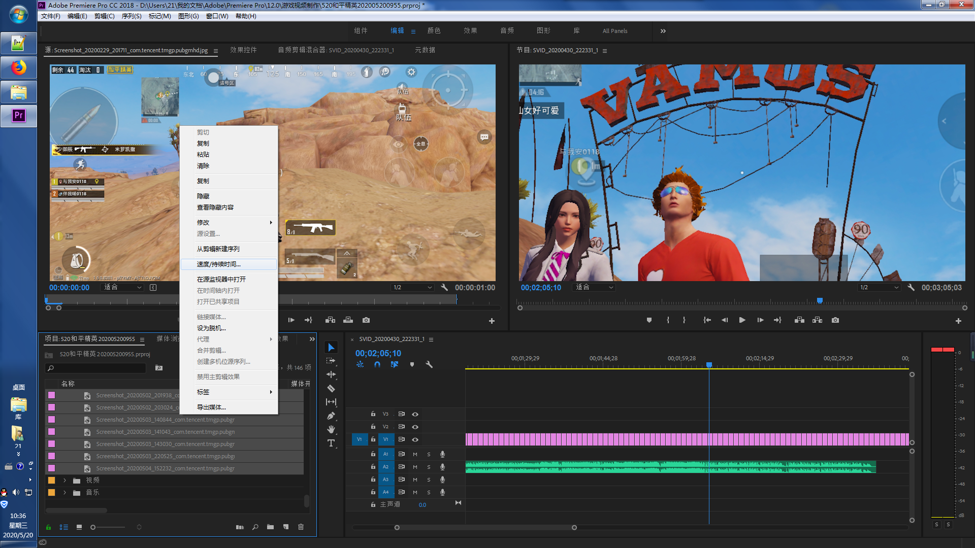Step forward one frame in Program monitor

760,320
